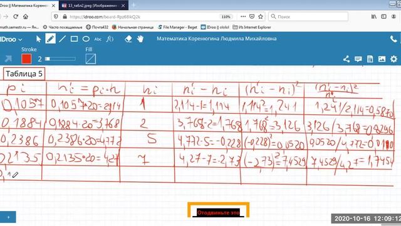Image resolution: width=401 pixels, height=226 pixels.
Task: Open the Почта432 bookmark
Action: [97, 27]
